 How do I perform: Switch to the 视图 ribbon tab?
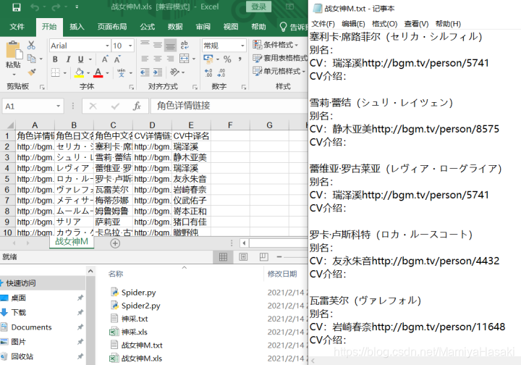[231, 27]
